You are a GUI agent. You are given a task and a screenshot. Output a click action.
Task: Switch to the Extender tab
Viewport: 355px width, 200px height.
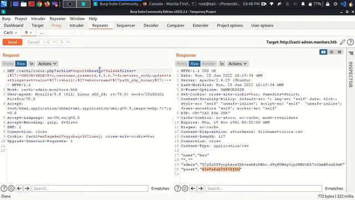[x=200, y=26]
